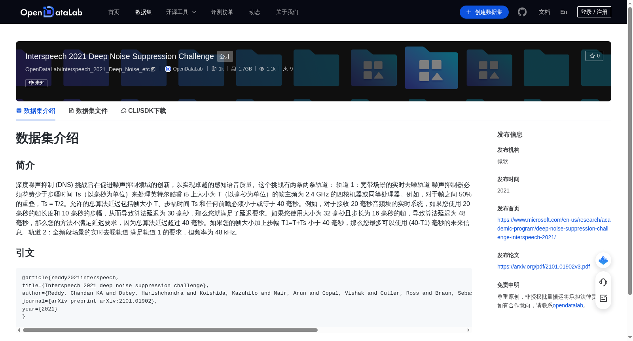Click dataset path OpenDataLab/Interspeech_2021_Deep_Noise_etc
This screenshot has height=341, width=633.
87,69
